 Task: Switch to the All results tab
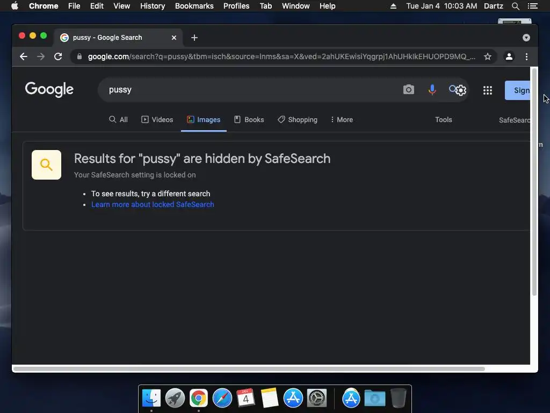coord(118,120)
